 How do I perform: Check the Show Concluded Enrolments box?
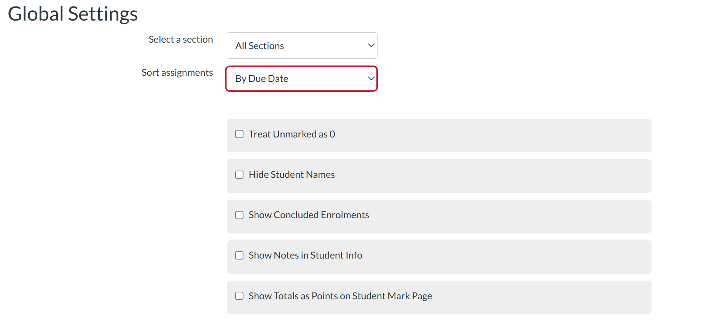[x=239, y=215]
